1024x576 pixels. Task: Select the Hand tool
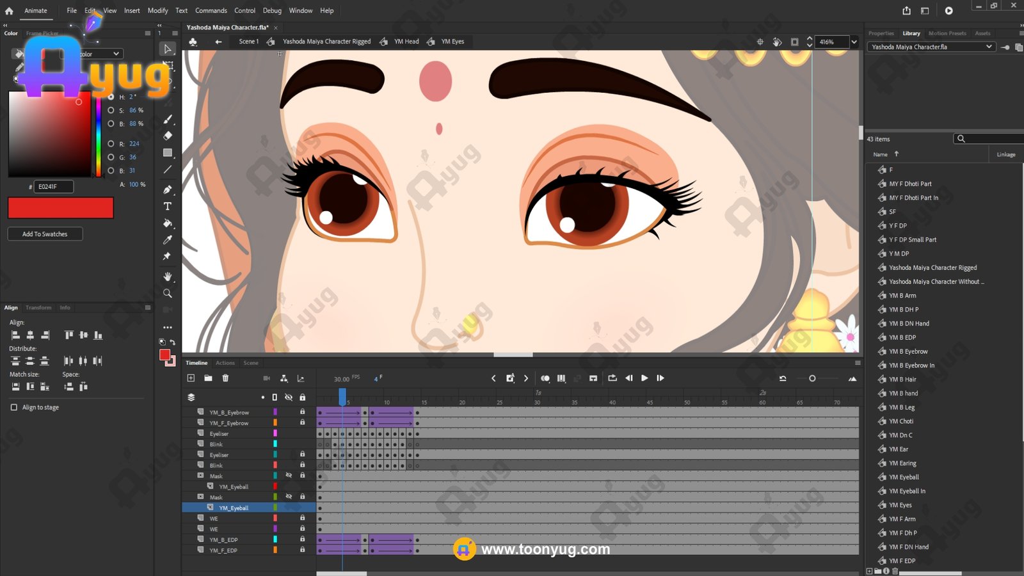coord(168,276)
